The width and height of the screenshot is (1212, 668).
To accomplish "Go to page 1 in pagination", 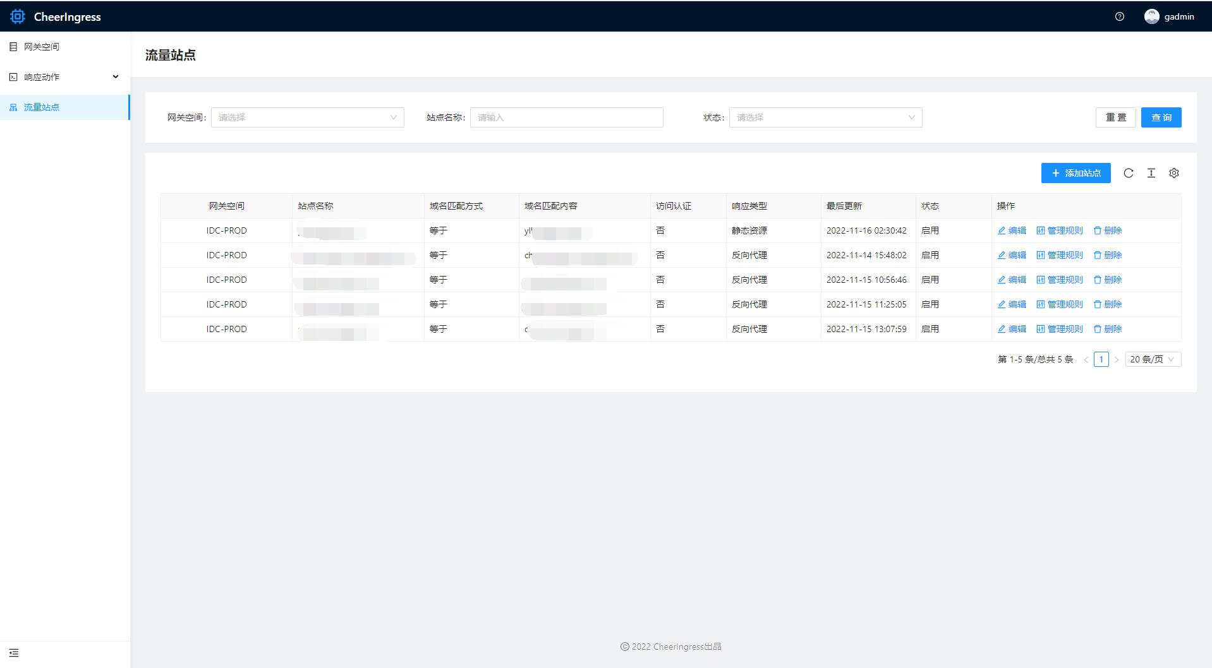I will [1101, 359].
